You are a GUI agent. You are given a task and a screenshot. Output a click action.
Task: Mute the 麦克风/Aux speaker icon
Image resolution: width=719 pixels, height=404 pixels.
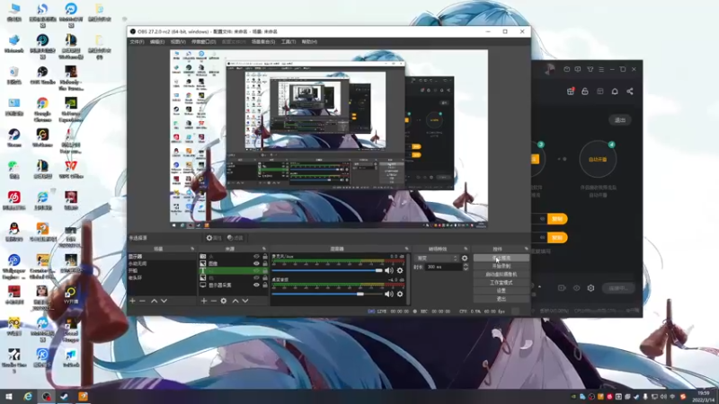389,271
